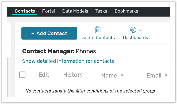
Task: Click the Add Contact button
Action: [x=49, y=33]
